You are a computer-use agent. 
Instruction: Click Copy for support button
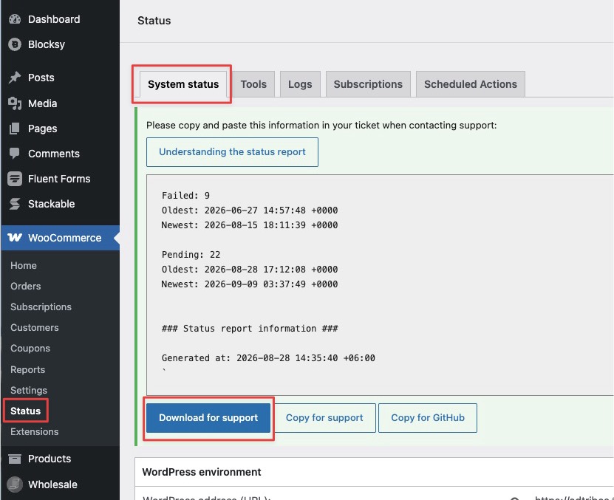(324, 418)
